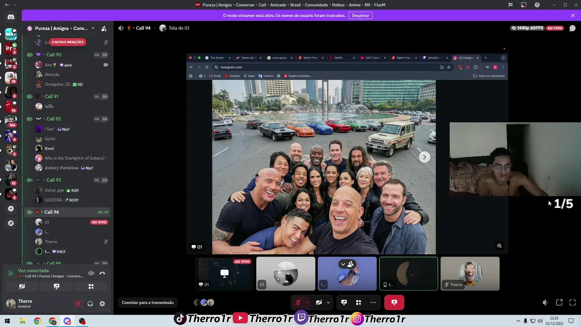The width and height of the screenshot is (581, 327).
Task: Open the sidebar server with the 166 badge
Action: click(11, 121)
